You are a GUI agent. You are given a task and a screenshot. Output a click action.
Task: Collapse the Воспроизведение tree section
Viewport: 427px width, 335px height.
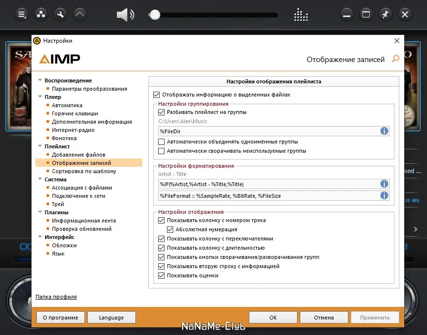40,80
